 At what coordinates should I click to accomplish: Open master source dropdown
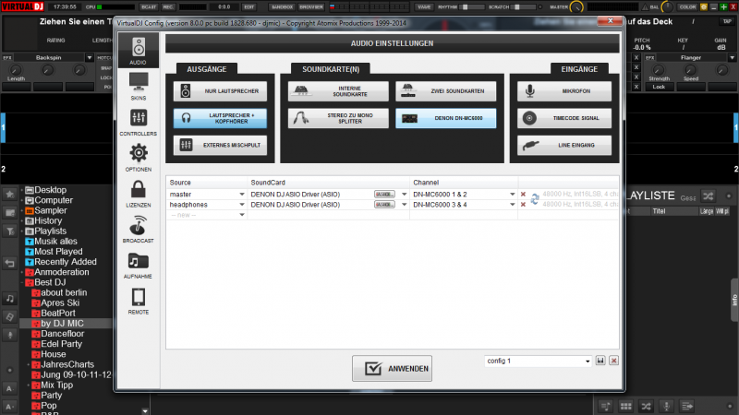coord(242,195)
